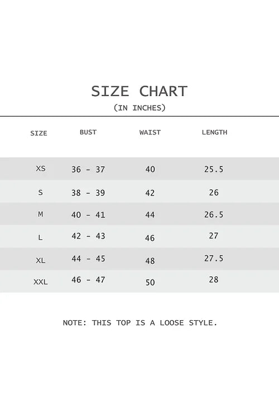The height and width of the screenshot is (419, 279).
Task: Click the XS size label
Action: [41, 168]
